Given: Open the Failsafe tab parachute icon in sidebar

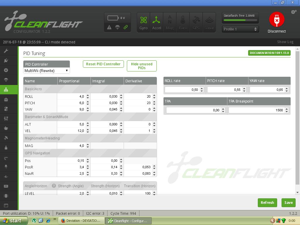Looking at the screenshot, I should point(6,80).
